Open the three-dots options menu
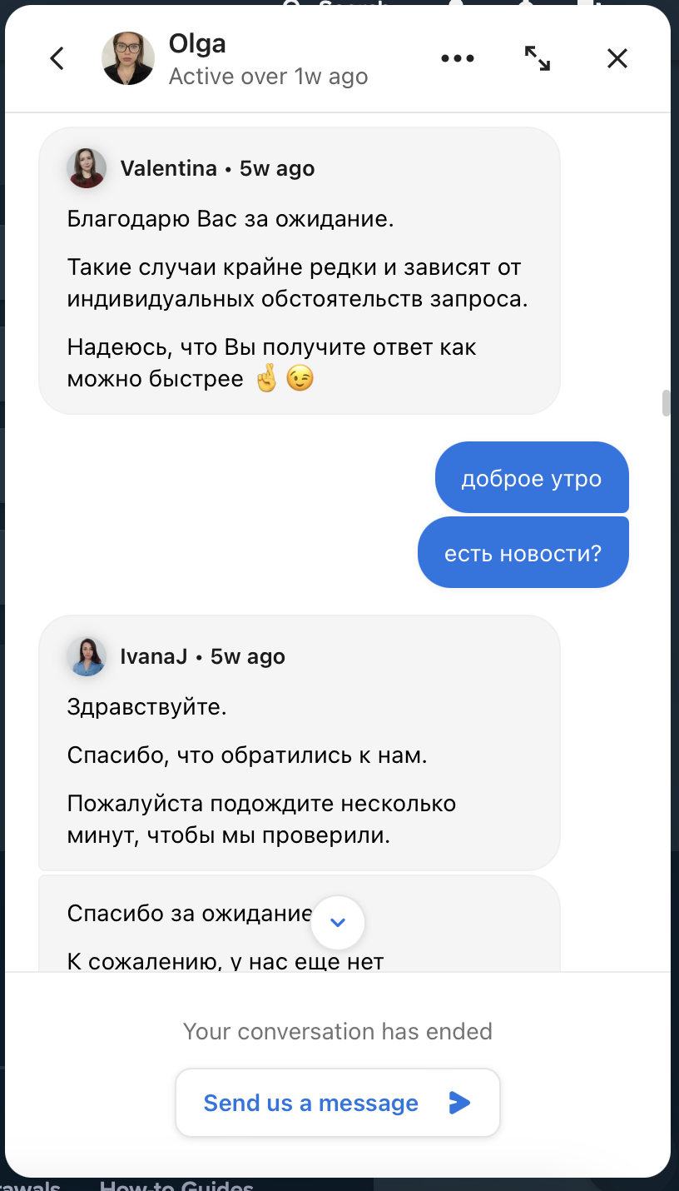 (x=458, y=58)
